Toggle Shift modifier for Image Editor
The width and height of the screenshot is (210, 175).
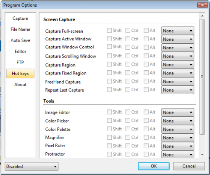pos(109,112)
